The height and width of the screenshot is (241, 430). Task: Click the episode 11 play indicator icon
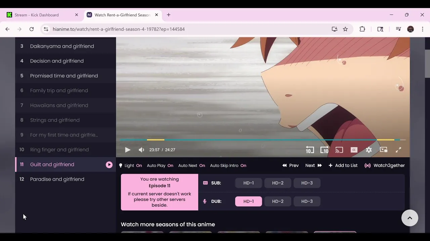click(x=109, y=164)
